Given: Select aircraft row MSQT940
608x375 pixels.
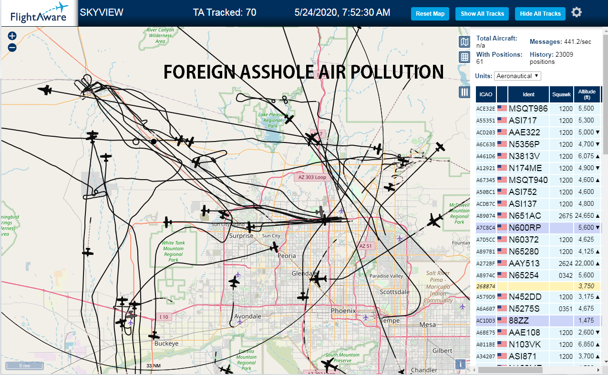Looking at the screenshot, I should coord(539,180).
